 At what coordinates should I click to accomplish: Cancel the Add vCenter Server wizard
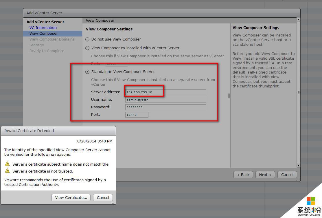pos(287,175)
